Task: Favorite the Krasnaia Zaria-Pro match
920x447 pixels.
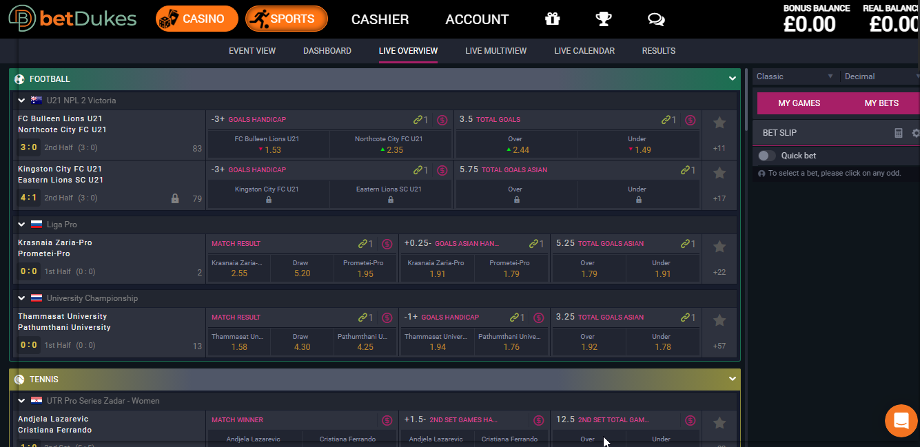Action: click(719, 247)
